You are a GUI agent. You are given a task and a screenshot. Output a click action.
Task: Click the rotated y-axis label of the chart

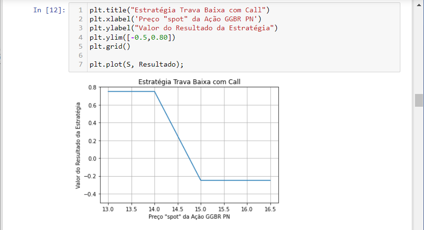pyautogui.click(x=79, y=145)
